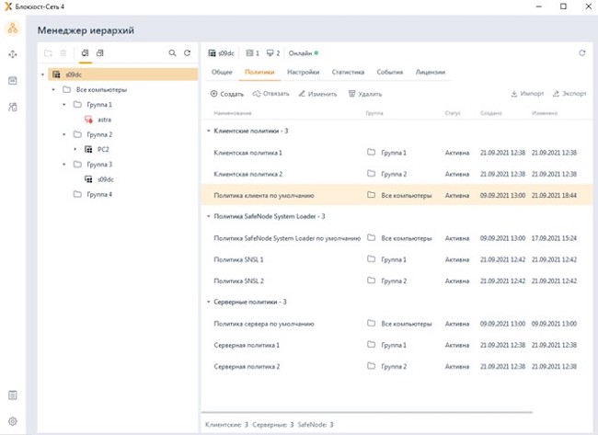598x435 pixels.
Task: Click the astra computer icon in tree
Action: pyautogui.click(x=88, y=120)
